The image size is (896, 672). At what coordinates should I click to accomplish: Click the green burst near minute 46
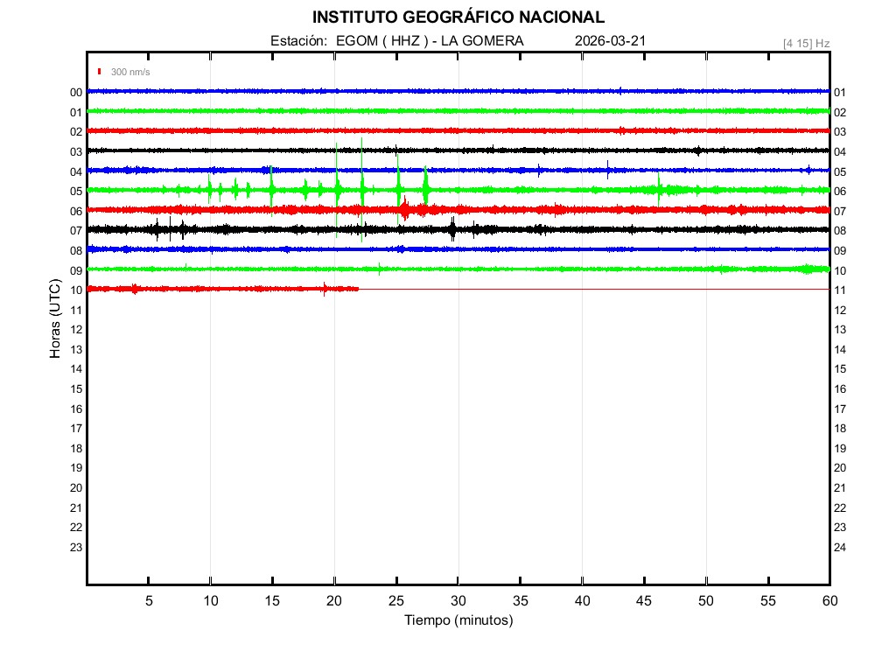[659, 188]
